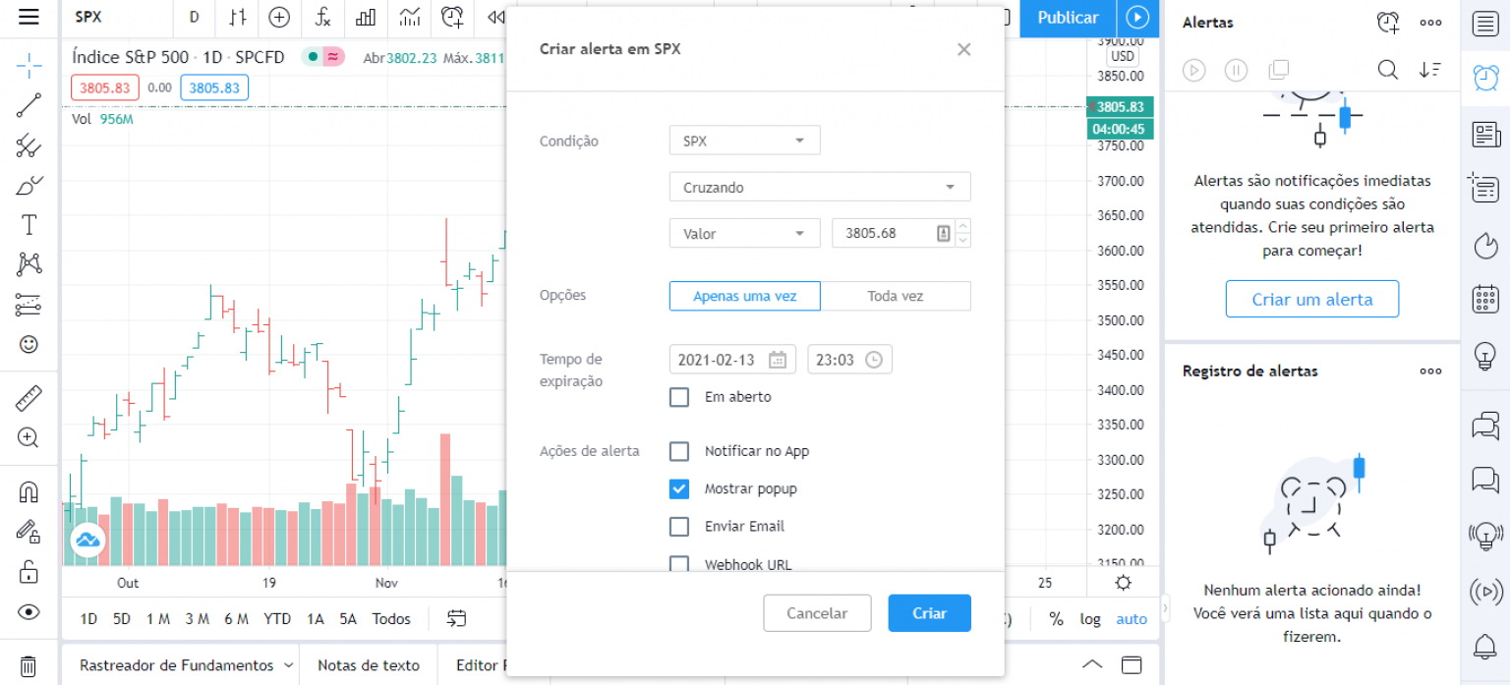The height and width of the screenshot is (685, 1510).
Task: Switch alert frequency to Toda vez
Action: click(x=896, y=296)
